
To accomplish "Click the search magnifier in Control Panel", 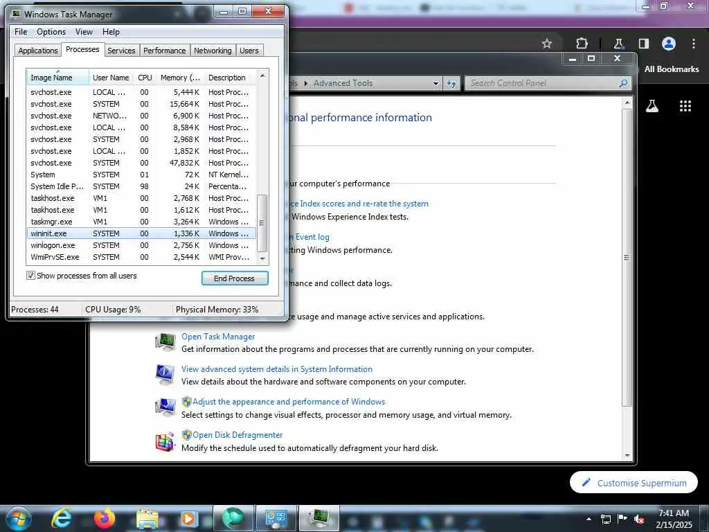I will 623,83.
